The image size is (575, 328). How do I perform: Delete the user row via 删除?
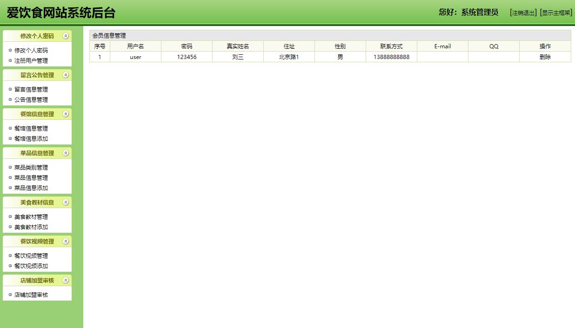click(x=545, y=57)
